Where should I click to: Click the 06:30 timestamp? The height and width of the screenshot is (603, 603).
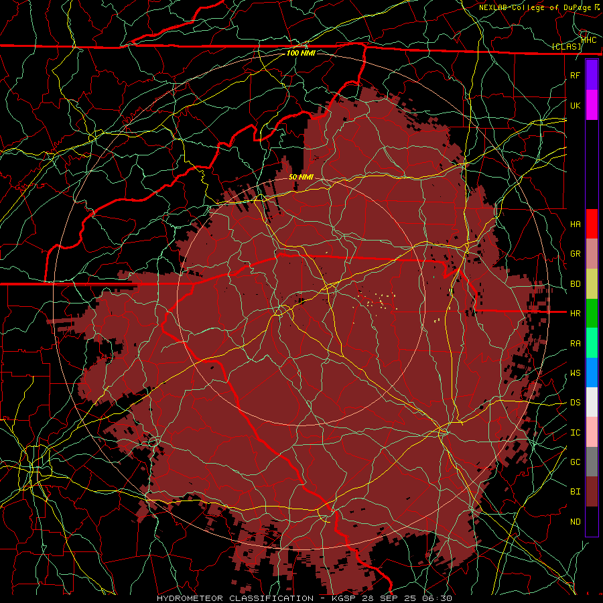436,598
